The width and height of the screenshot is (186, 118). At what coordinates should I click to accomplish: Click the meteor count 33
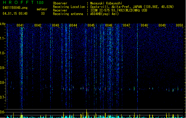coord(43,14)
